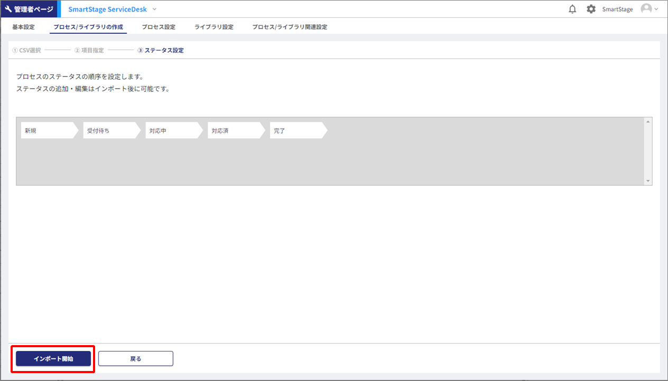This screenshot has width=668, height=381.
Task: Expand the SmartStage ServiceDesk dropdown chevron
Action: 154,9
